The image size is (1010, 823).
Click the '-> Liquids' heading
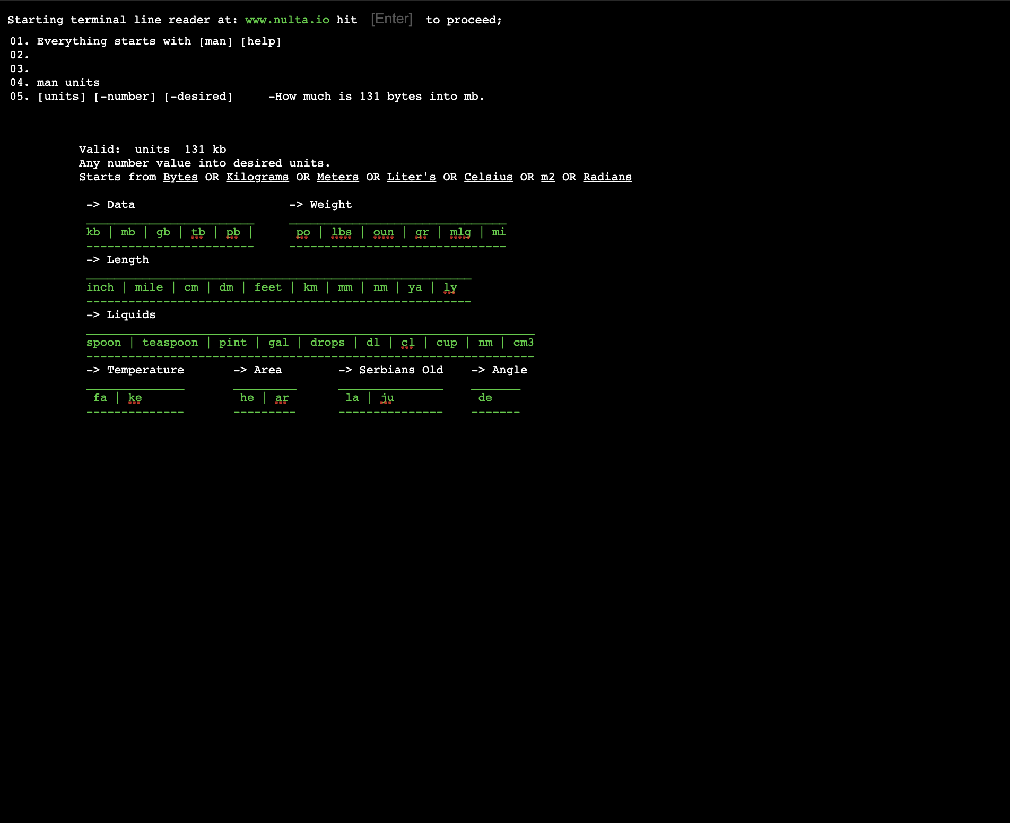121,315
